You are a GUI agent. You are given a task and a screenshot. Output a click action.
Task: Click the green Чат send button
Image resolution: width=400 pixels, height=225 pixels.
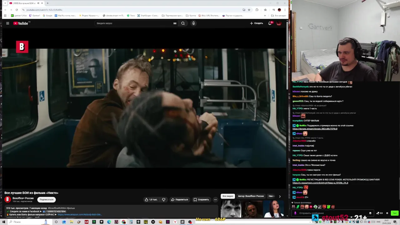click(x=395, y=213)
